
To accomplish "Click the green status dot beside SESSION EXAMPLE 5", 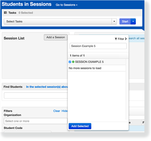I will coord(73,62).
